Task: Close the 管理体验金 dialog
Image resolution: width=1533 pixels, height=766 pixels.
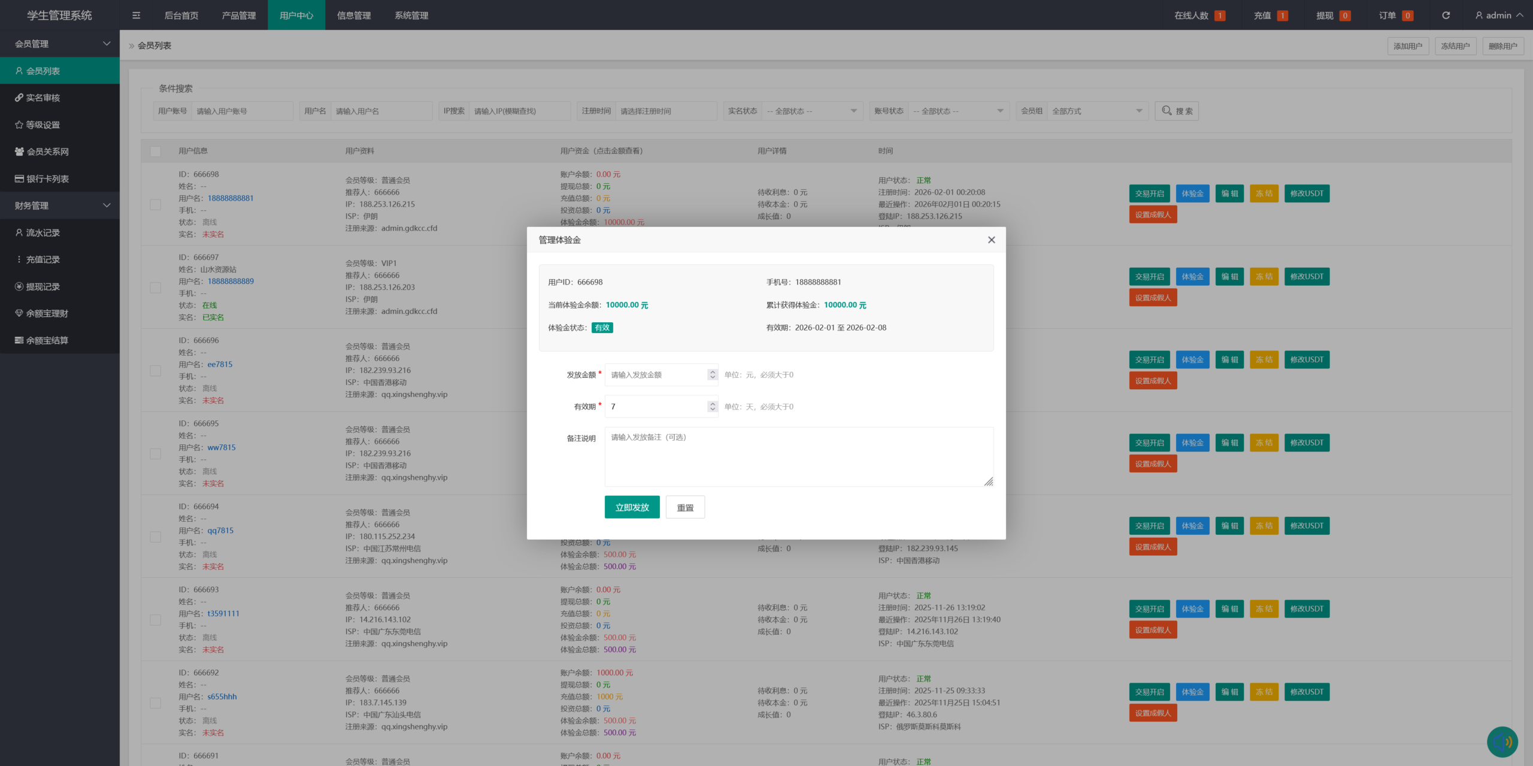Action: coord(991,240)
